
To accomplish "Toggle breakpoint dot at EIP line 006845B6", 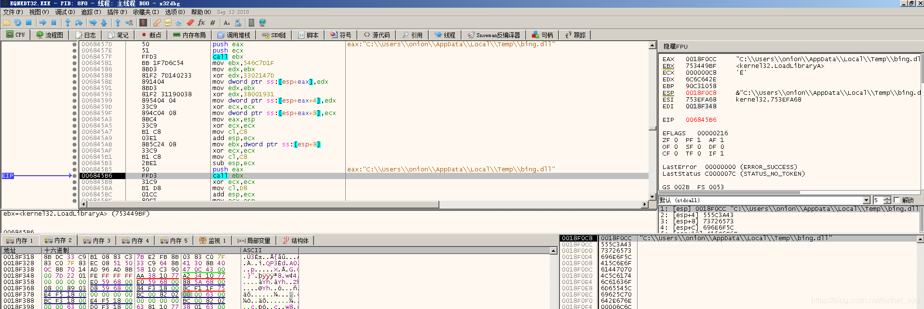I will coord(75,176).
